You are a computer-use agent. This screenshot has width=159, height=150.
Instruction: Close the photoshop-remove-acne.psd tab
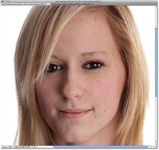tap(92, 4)
